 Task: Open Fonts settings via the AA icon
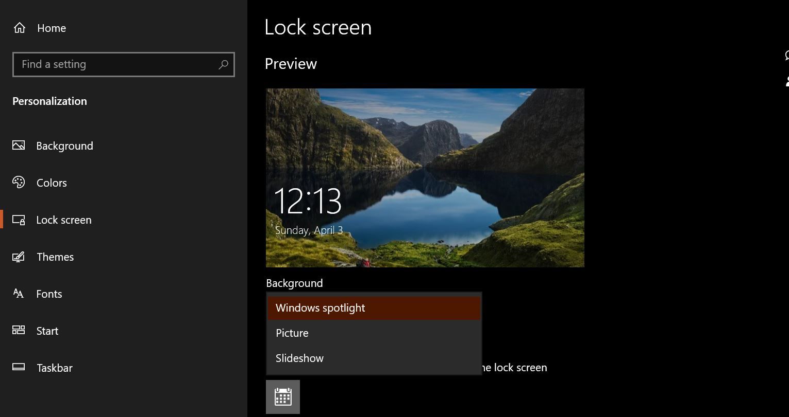coord(19,294)
